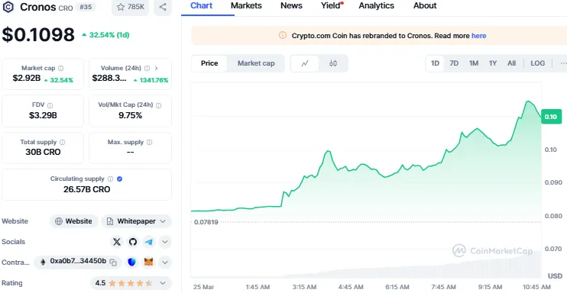Expand the Rating dropdown
Screen dimensions: 567x293
point(163,283)
